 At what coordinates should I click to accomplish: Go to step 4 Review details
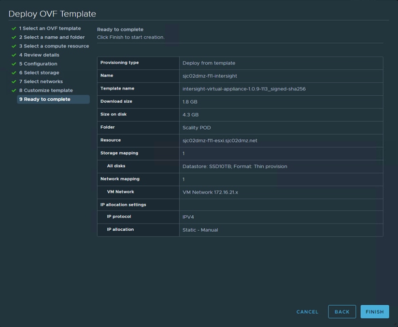[39, 55]
